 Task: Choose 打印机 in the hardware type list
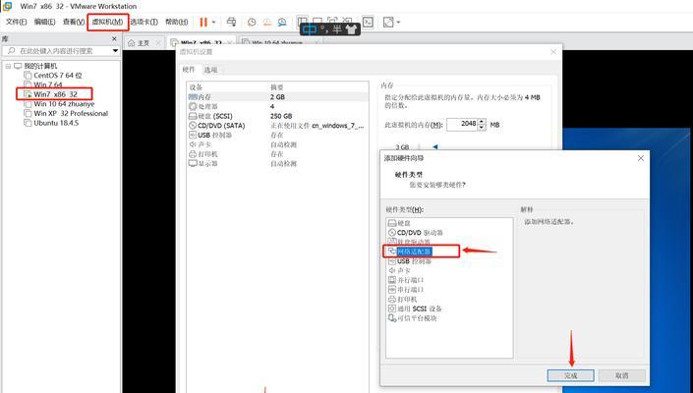point(403,300)
